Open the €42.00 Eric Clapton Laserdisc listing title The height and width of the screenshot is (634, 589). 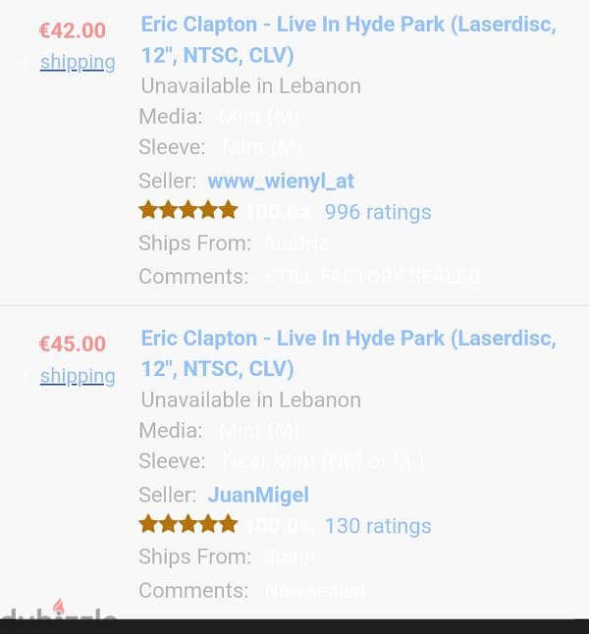(348, 39)
